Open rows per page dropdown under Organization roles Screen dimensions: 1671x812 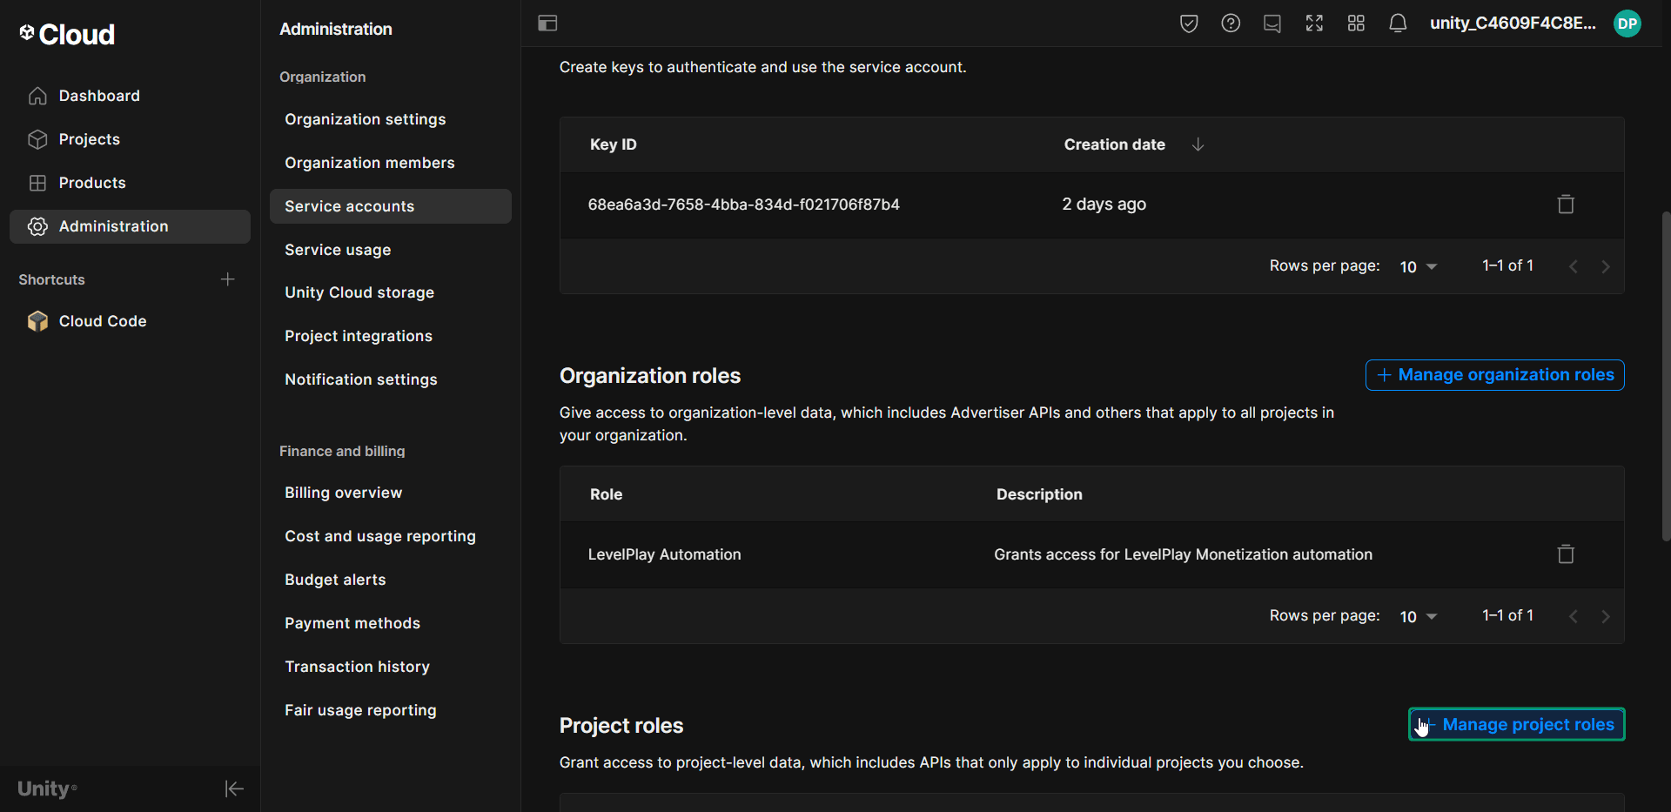click(x=1417, y=616)
